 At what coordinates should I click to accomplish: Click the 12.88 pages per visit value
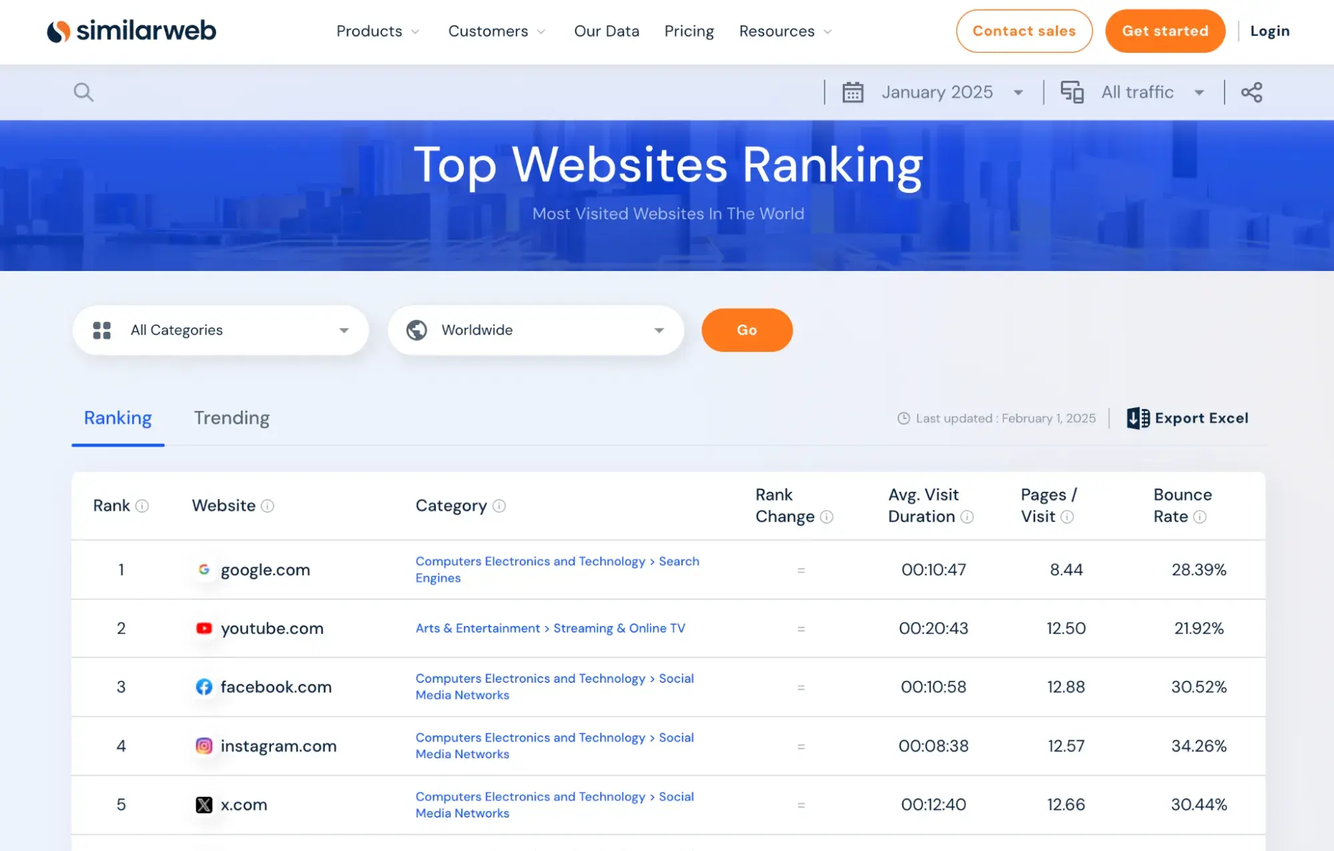1066,687
